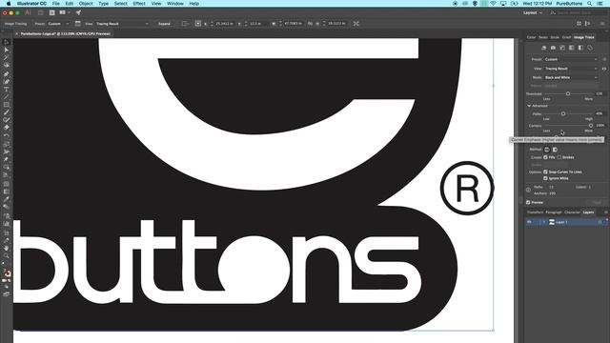Open Image Trace panel from control bar icon
Image resolution: width=610 pixels, height=343 pixels.
pos(78,24)
